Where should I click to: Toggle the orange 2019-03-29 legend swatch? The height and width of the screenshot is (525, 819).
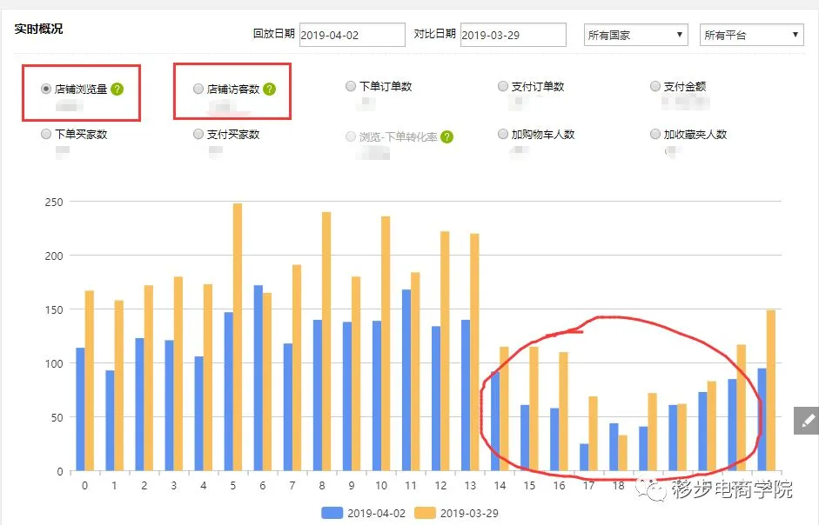coord(425,513)
